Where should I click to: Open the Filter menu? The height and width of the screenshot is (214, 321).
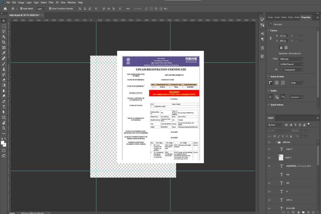point(51,2)
